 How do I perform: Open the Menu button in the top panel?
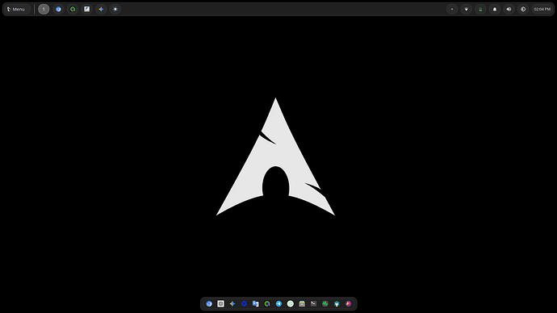(17, 9)
